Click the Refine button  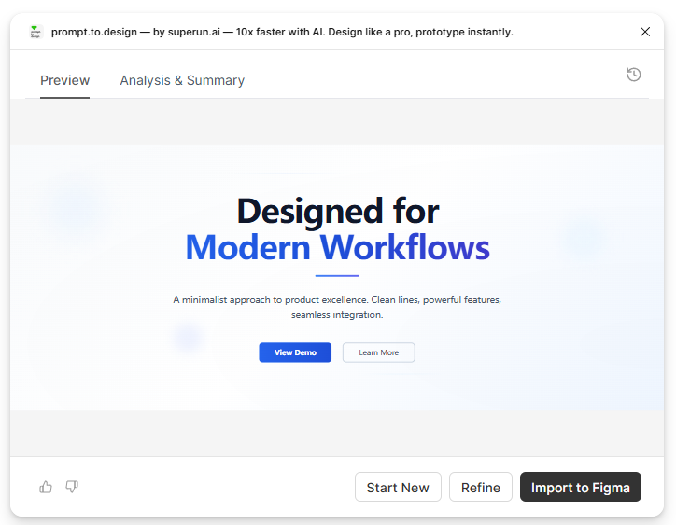[481, 487]
